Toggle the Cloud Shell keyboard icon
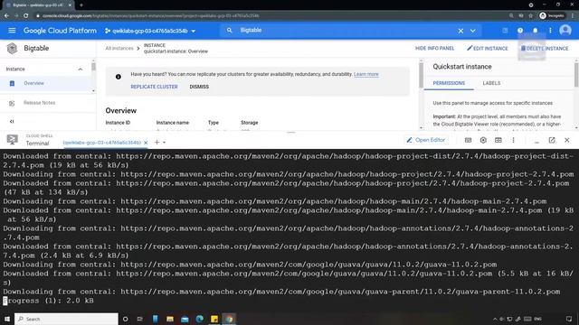579x325 pixels. (x=468, y=140)
